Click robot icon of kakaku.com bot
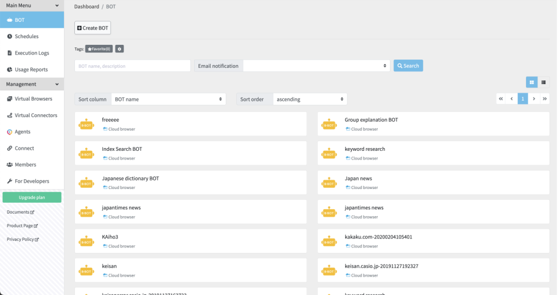Viewport: 560px width, 295px height. (x=329, y=241)
